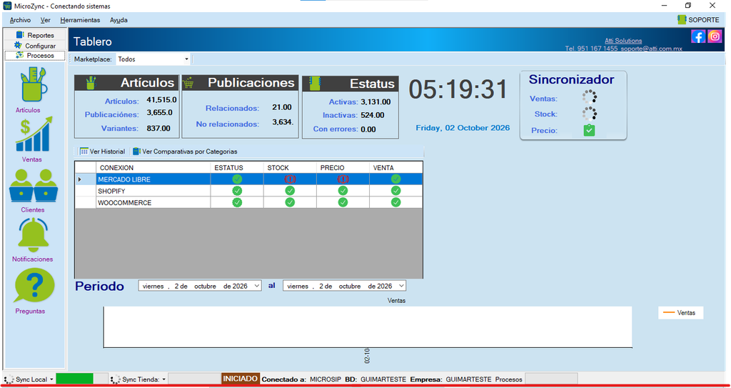Open the Ayuda menu
Viewport: 731px width, 388px height.
coord(119,20)
